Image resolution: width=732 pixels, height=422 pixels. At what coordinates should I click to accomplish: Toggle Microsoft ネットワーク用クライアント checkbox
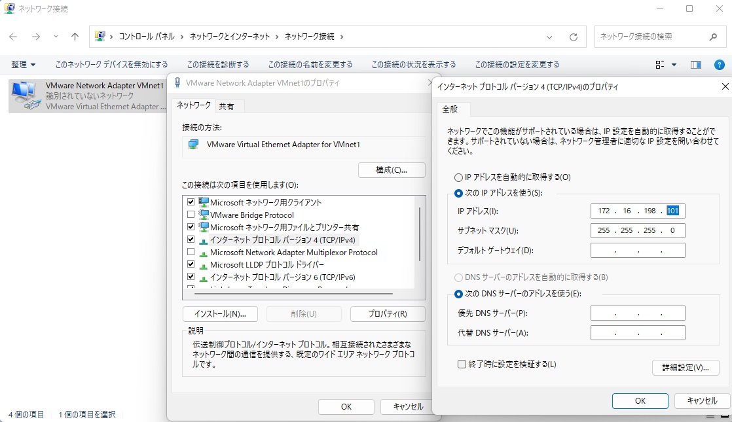[x=191, y=202]
